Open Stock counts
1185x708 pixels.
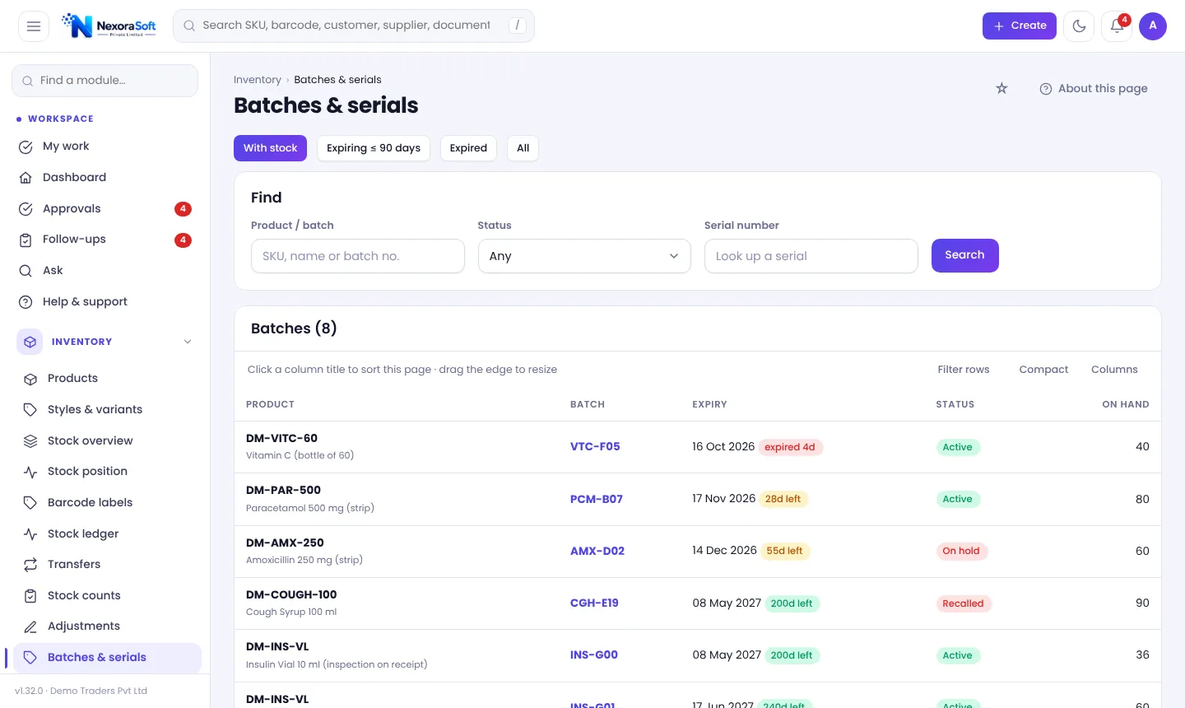[107, 596]
